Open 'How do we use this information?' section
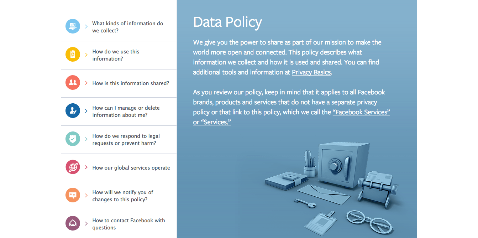This screenshot has height=238, width=478. (x=116, y=55)
